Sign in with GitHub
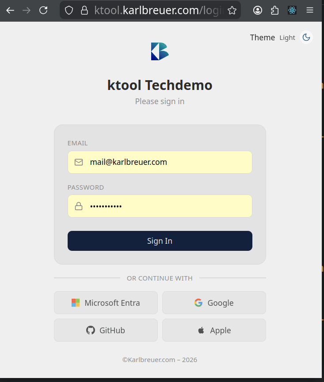The width and height of the screenshot is (324, 382). (x=106, y=330)
